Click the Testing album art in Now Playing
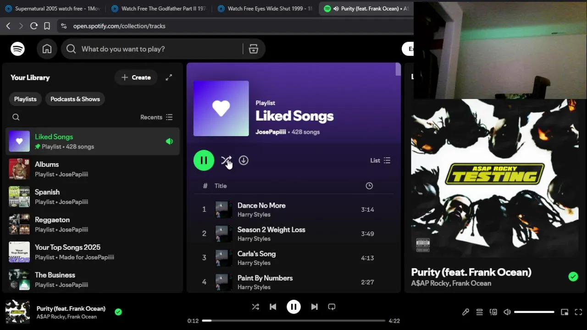587x330 pixels. [x=495, y=179]
